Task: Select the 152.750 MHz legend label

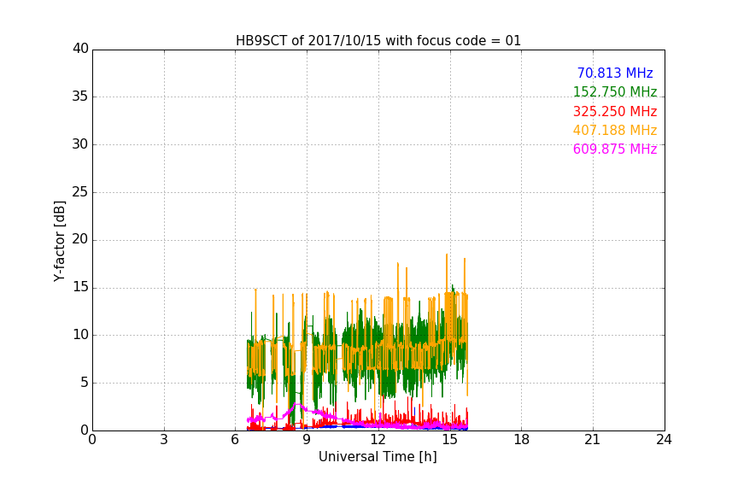Action: tap(615, 92)
